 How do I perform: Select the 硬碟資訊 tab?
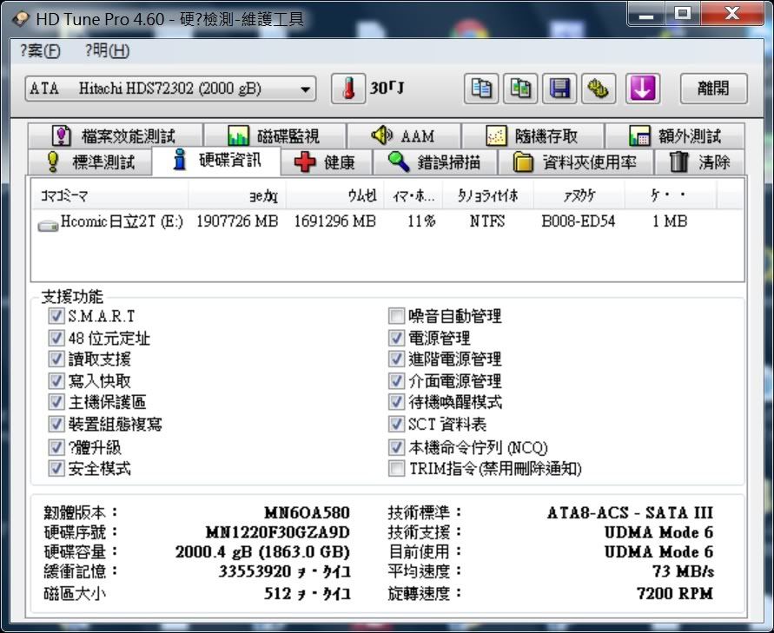pyautogui.click(x=216, y=161)
